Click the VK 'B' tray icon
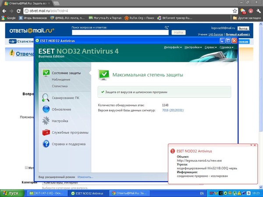Screen dimensions: 263x197 coord(249,193)
